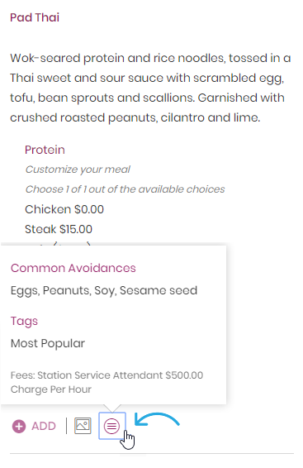The height and width of the screenshot is (468, 303).
Task: Click the Choose 1 of 1 instruction
Action: [125, 189]
